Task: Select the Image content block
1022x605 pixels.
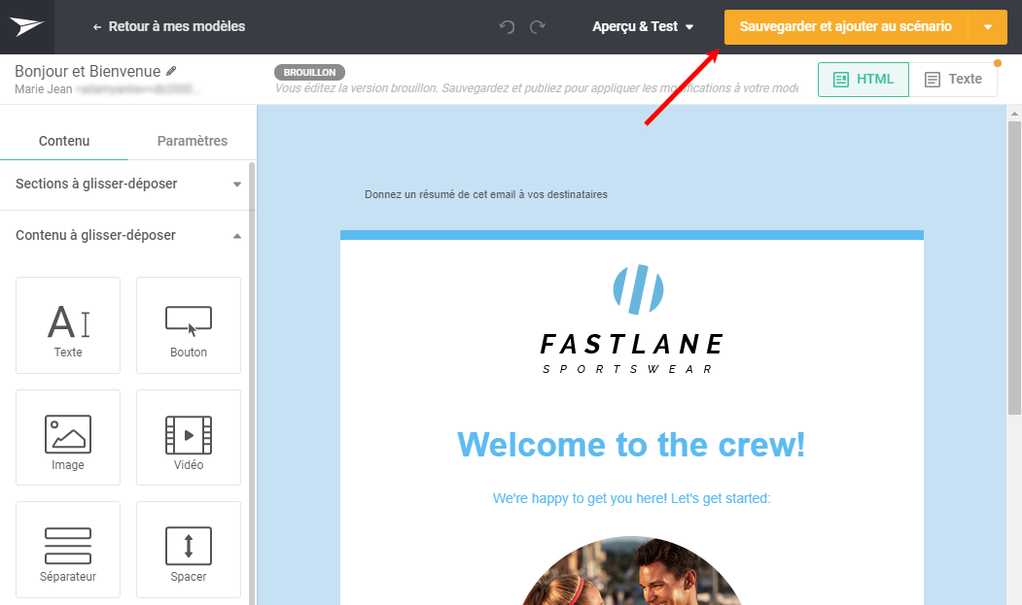Action: click(68, 438)
